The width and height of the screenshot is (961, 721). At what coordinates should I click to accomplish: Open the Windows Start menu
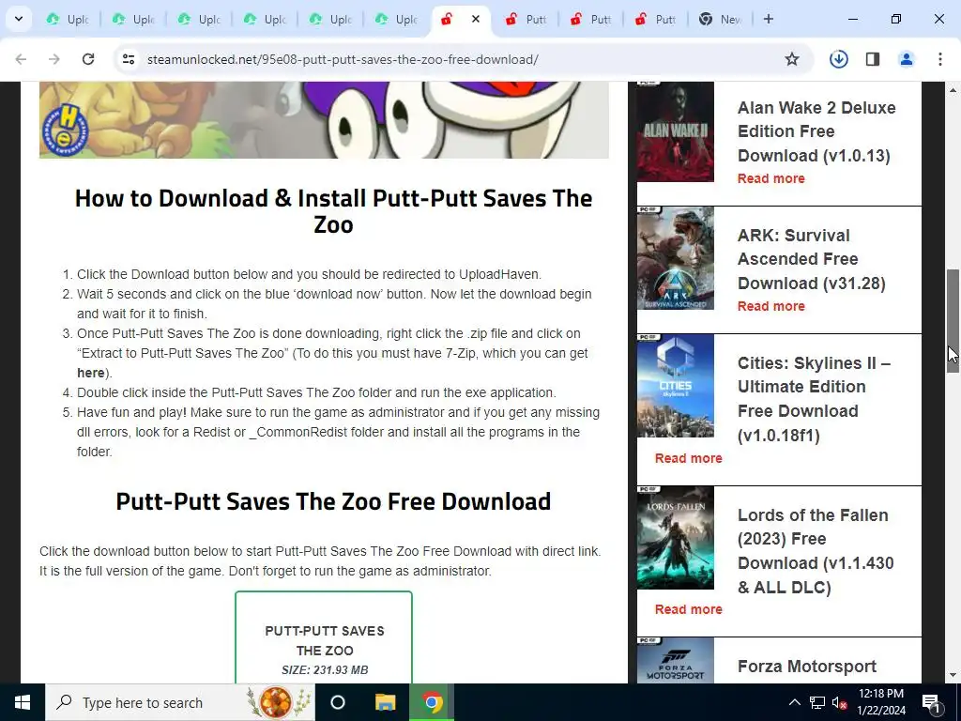coord(23,702)
